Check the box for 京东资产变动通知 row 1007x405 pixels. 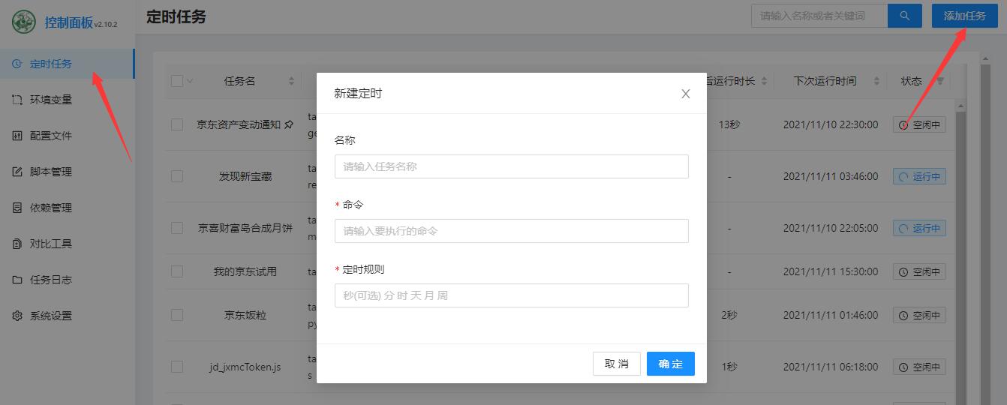[177, 124]
